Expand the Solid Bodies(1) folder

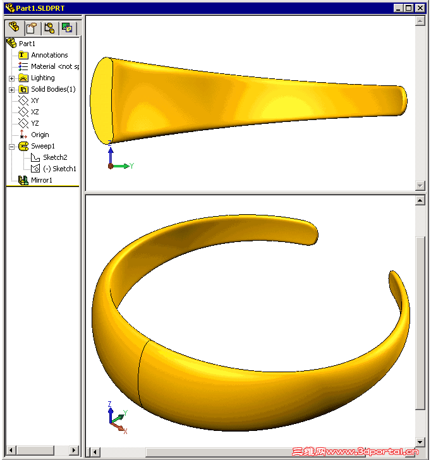(x=11, y=90)
